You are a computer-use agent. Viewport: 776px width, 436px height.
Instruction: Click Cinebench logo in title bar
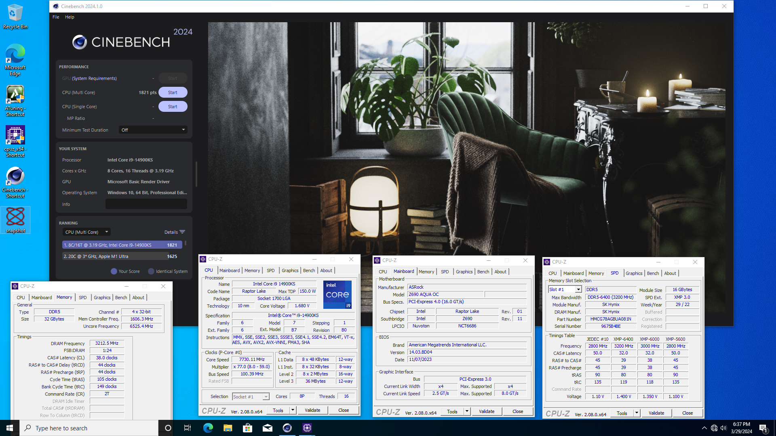click(56, 6)
